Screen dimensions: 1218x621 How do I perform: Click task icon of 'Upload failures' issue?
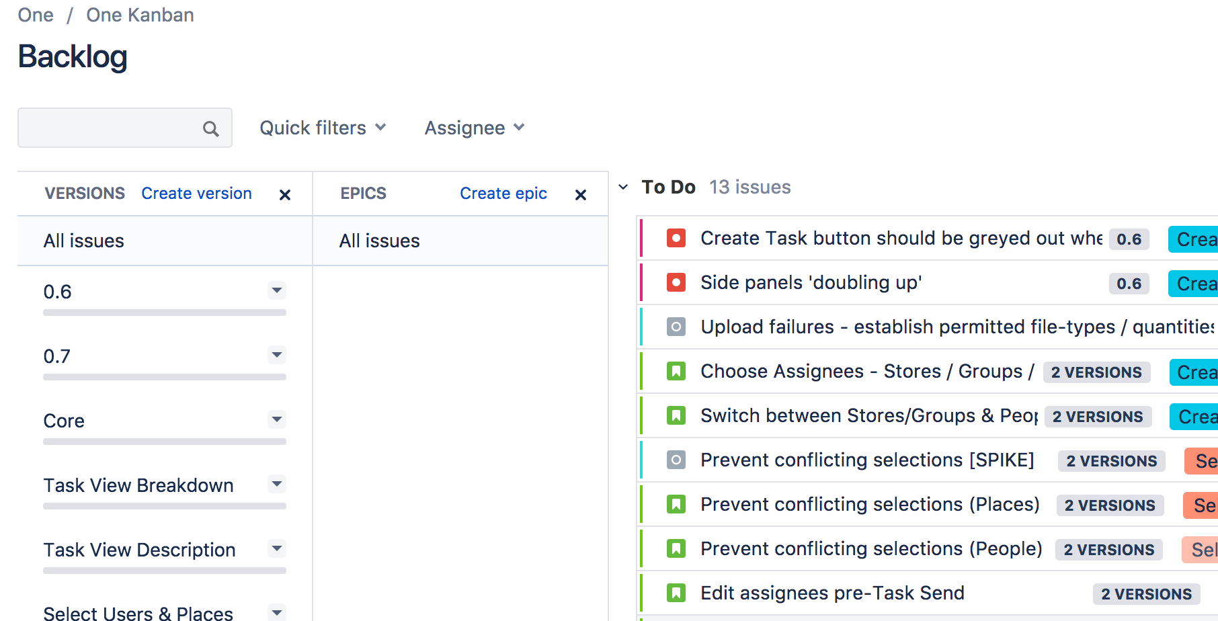point(676,327)
